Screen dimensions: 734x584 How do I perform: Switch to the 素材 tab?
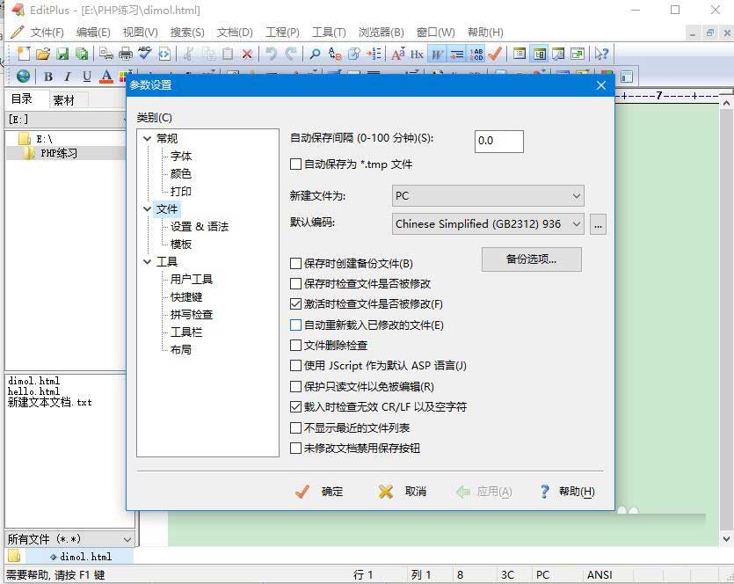pos(63,100)
